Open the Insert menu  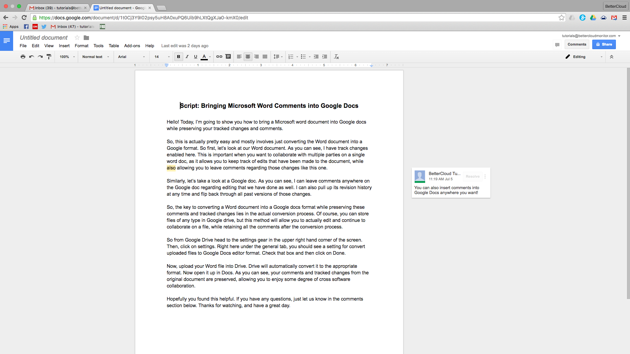[x=64, y=46]
